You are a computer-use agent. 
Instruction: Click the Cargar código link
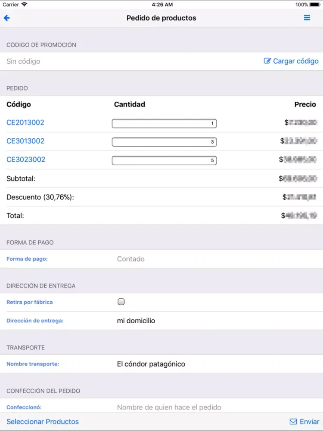coord(295,61)
